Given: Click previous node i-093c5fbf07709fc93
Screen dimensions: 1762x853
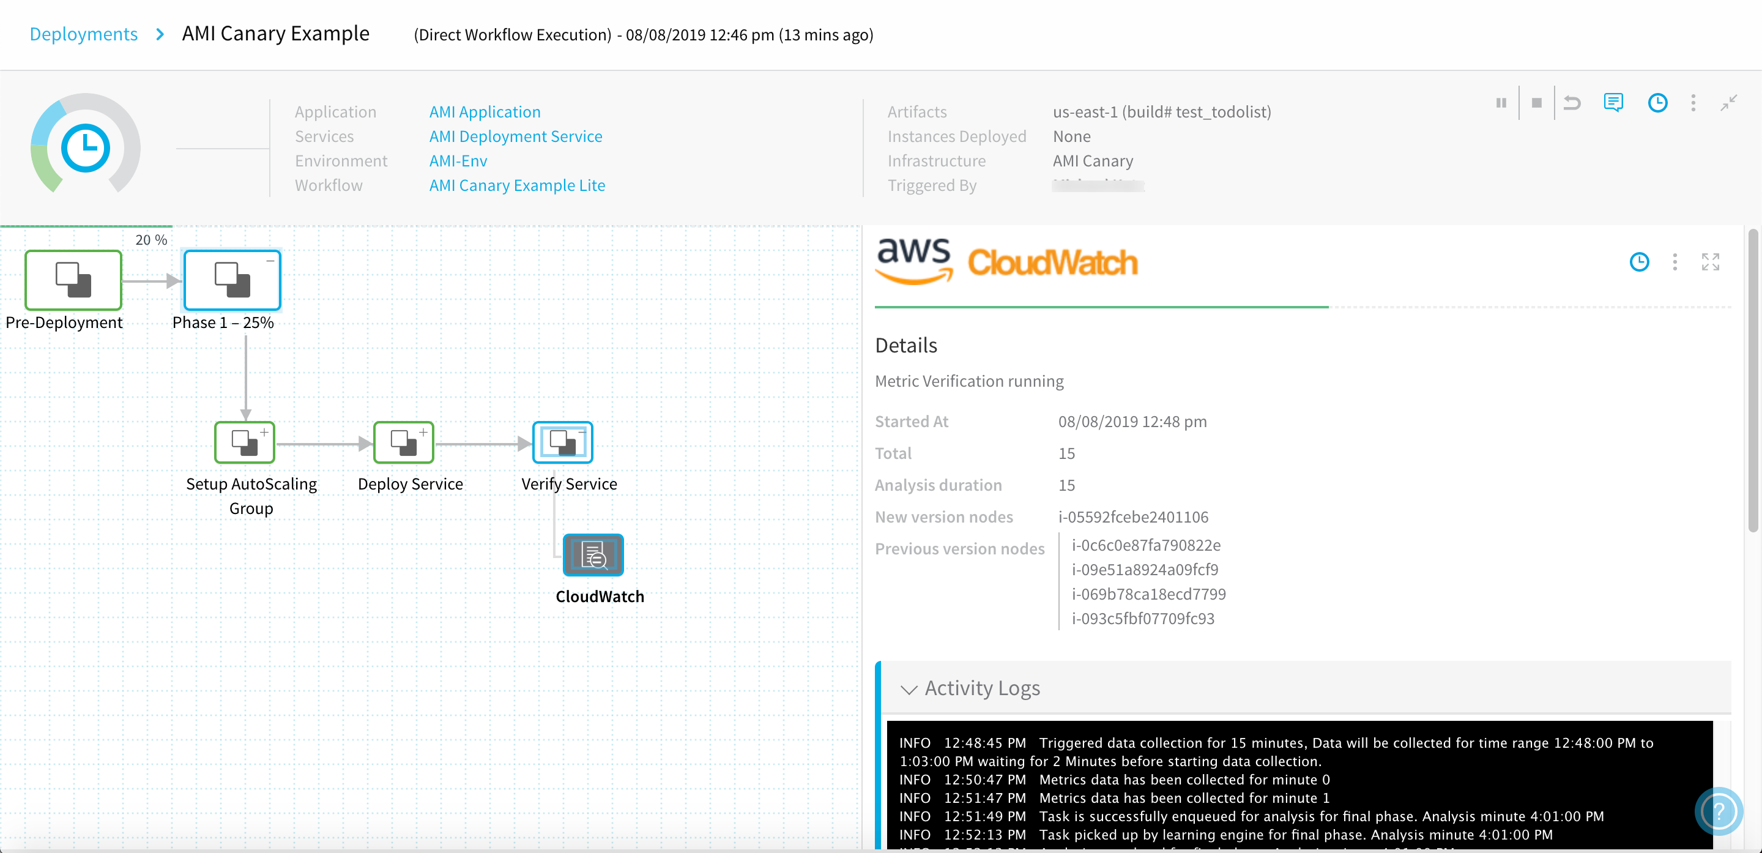Looking at the screenshot, I should pyautogui.click(x=1143, y=619).
